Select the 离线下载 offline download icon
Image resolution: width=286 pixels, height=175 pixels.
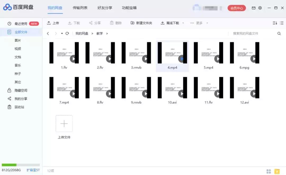[x=163, y=23]
